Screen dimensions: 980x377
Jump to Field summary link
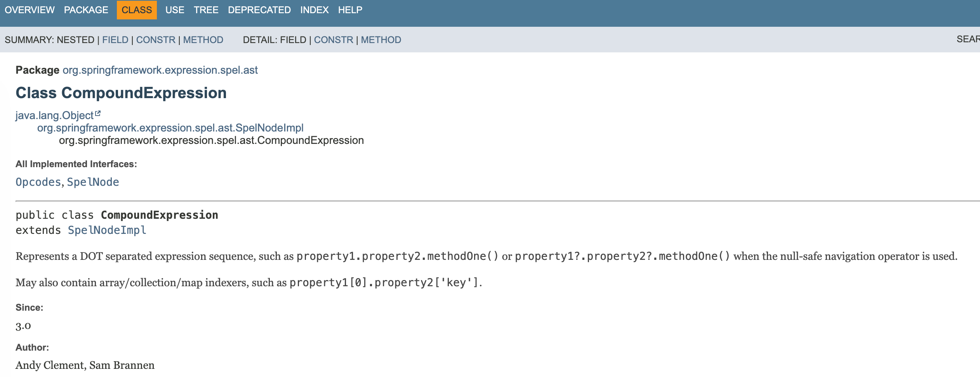click(115, 40)
